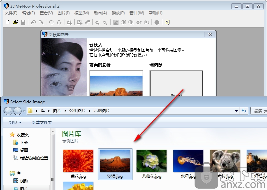The height and width of the screenshot is (190, 267).
Task: Open the 帮助(H) menu
Action: coord(156,13)
